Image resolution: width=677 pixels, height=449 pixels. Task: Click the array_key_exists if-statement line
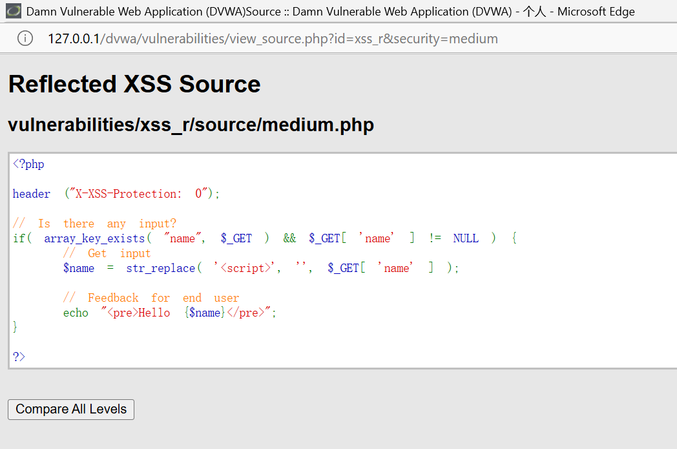tap(265, 238)
